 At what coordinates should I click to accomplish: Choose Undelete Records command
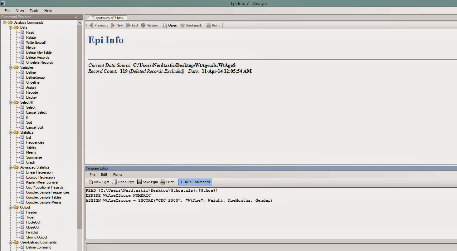40,62
